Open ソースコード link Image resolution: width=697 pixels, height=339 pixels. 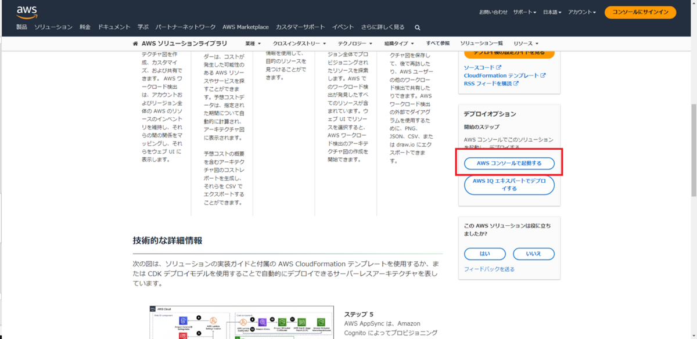click(483, 68)
